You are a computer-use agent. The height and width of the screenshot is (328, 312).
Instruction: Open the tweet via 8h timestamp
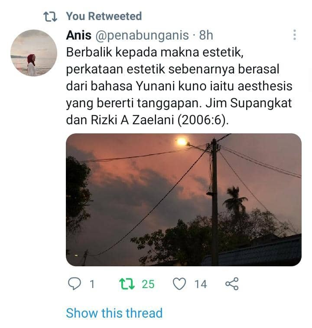[x=206, y=35]
